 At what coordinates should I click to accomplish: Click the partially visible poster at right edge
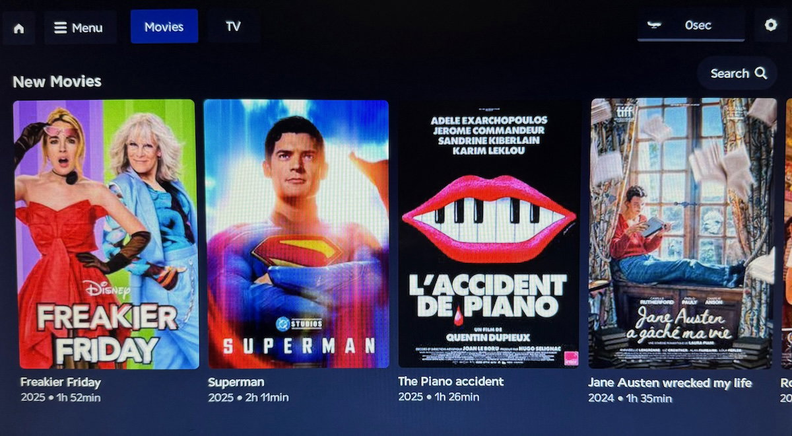(x=787, y=234)
